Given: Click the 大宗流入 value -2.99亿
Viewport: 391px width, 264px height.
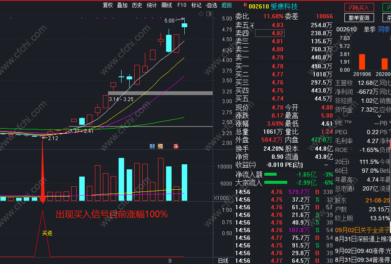Looking at the screenshot, I should 306,183.
